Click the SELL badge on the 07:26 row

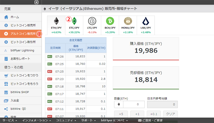50,57
